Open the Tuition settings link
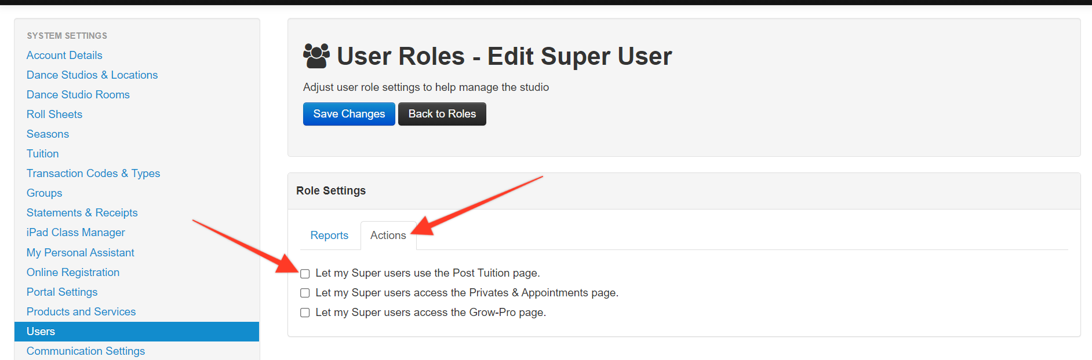 coord(43,153)
